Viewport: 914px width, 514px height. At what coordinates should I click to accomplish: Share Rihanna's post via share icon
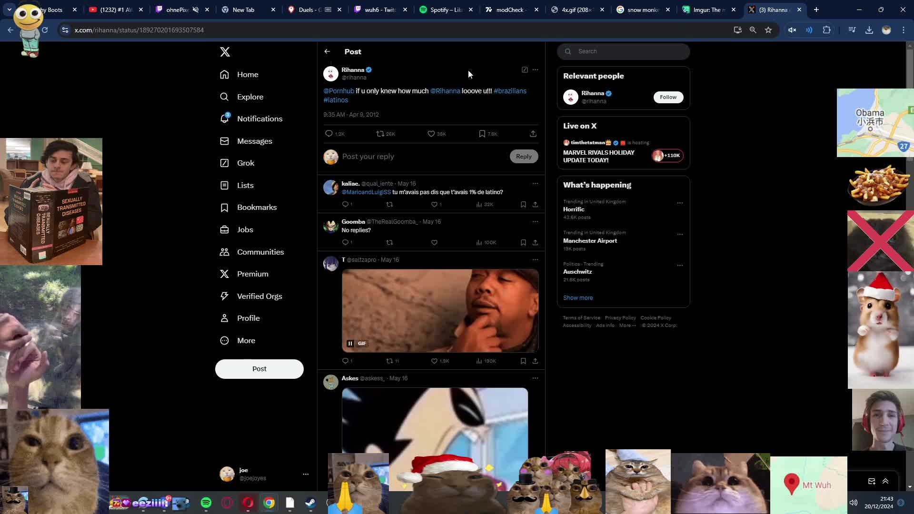[533, 134]
